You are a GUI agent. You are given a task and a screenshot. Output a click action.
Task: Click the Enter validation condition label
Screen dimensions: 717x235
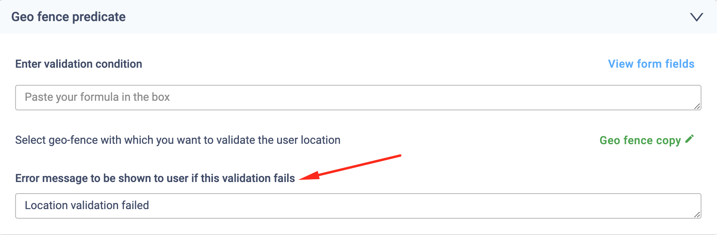(x=79, y=64)
